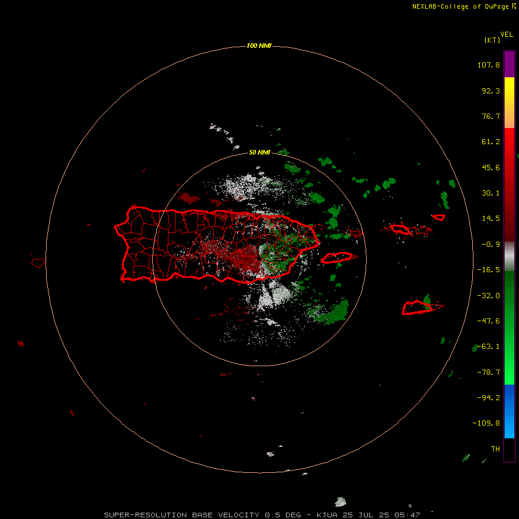Click the -16.5 velocity scale value
Screen dimensions: 519x519
point(488,270)
